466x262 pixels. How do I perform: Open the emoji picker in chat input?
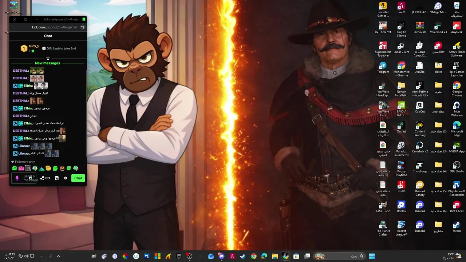click(31, 178)
